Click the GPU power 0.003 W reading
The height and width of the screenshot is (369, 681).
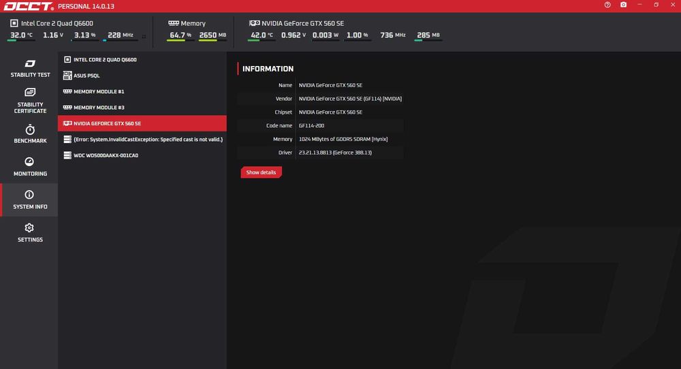click(326, 35)
